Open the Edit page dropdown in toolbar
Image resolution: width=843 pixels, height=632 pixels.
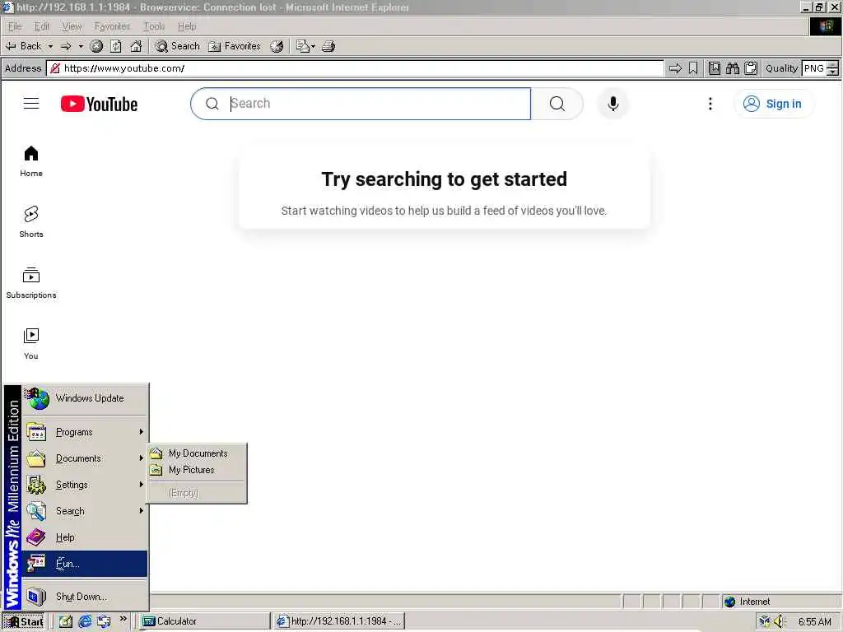point(306,46)
